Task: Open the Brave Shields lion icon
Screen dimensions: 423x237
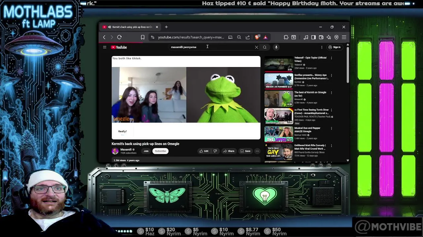Action: [257, 37]
